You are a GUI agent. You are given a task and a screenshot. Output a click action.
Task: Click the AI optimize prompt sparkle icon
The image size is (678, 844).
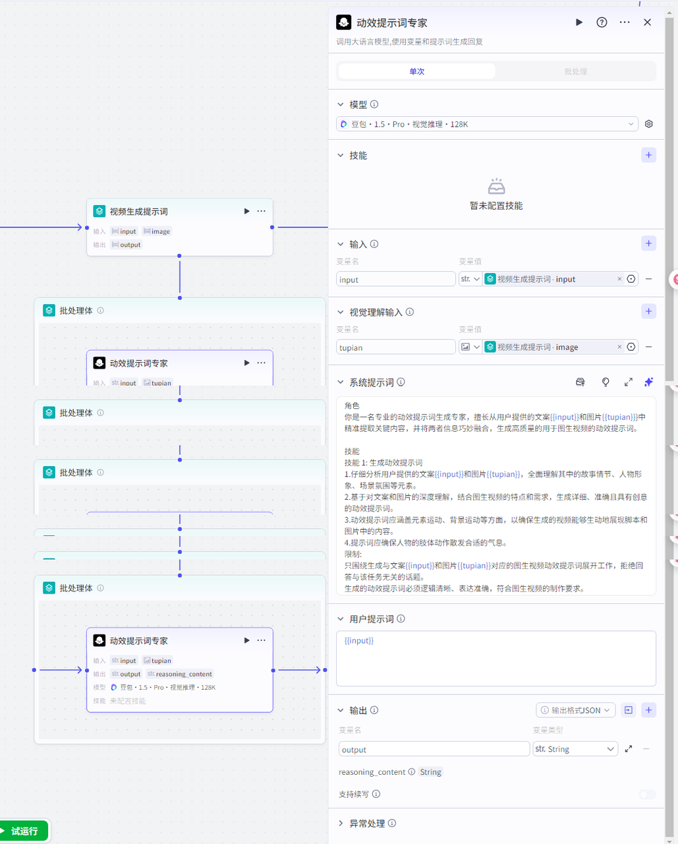click(x=648, y=382)
